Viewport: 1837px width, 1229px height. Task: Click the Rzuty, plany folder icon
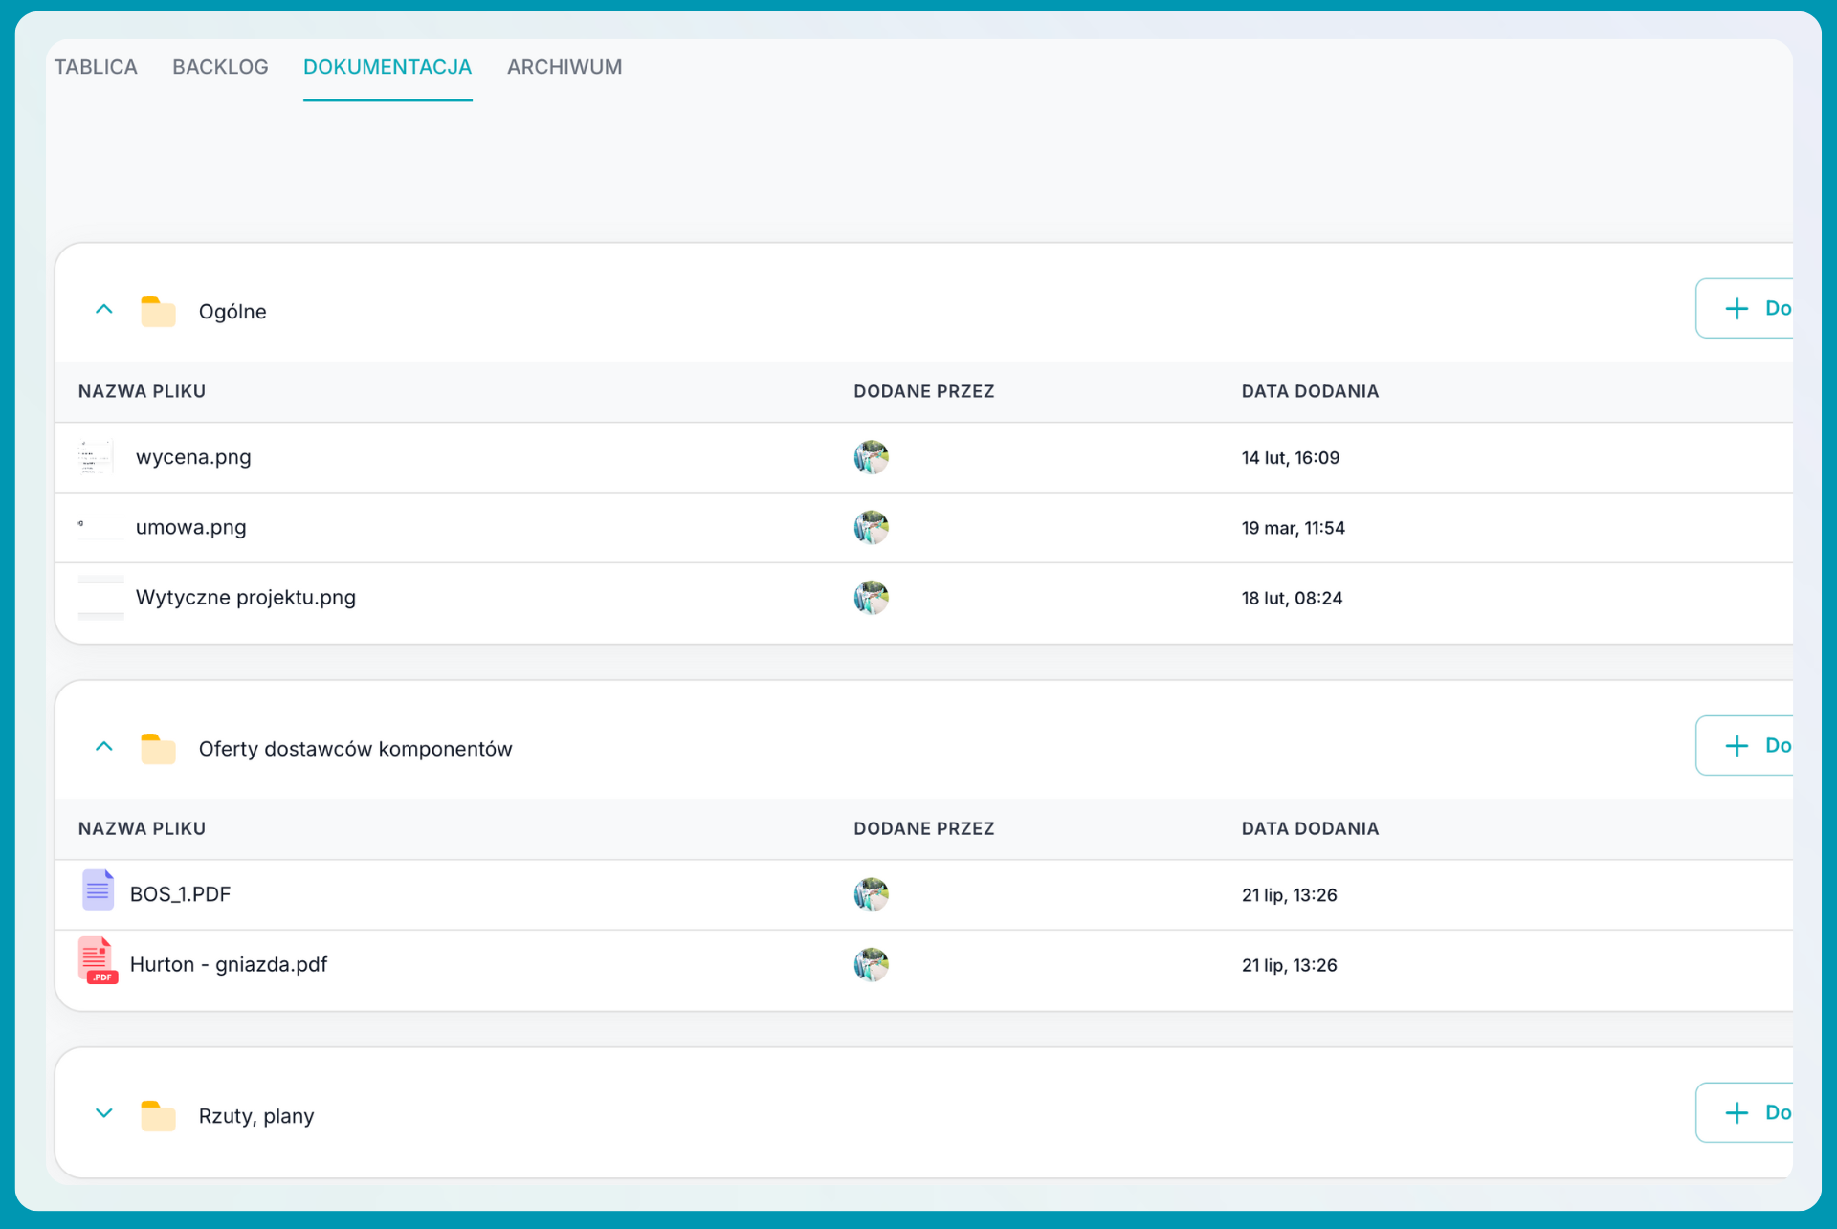coord(158,1116)
